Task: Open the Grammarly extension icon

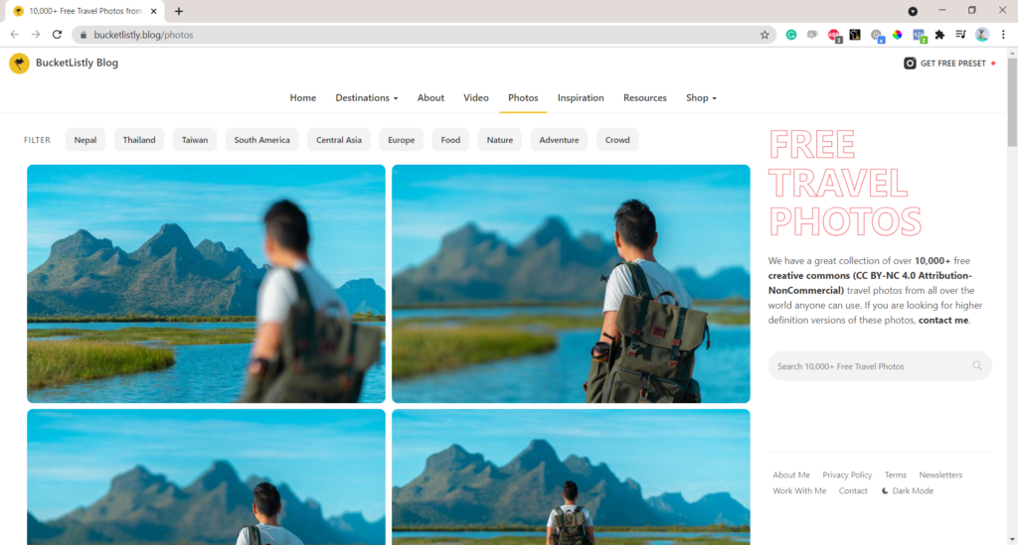Action: pos(791,35)
